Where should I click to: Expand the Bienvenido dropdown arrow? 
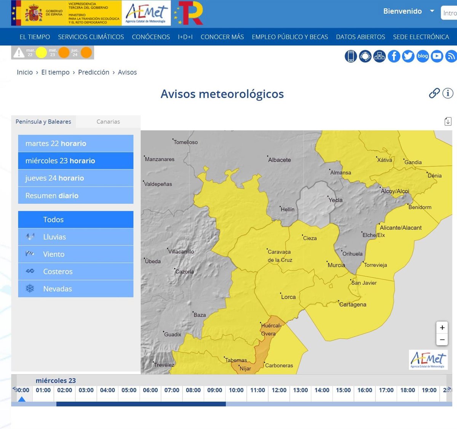(432, 11)
